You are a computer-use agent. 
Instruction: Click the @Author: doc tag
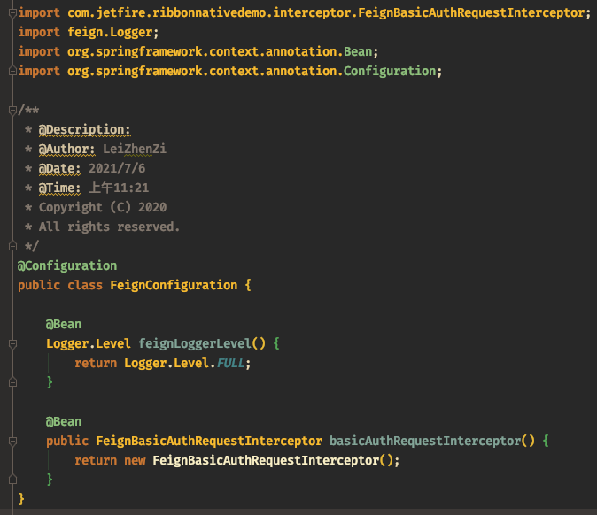tap(66, 149)
